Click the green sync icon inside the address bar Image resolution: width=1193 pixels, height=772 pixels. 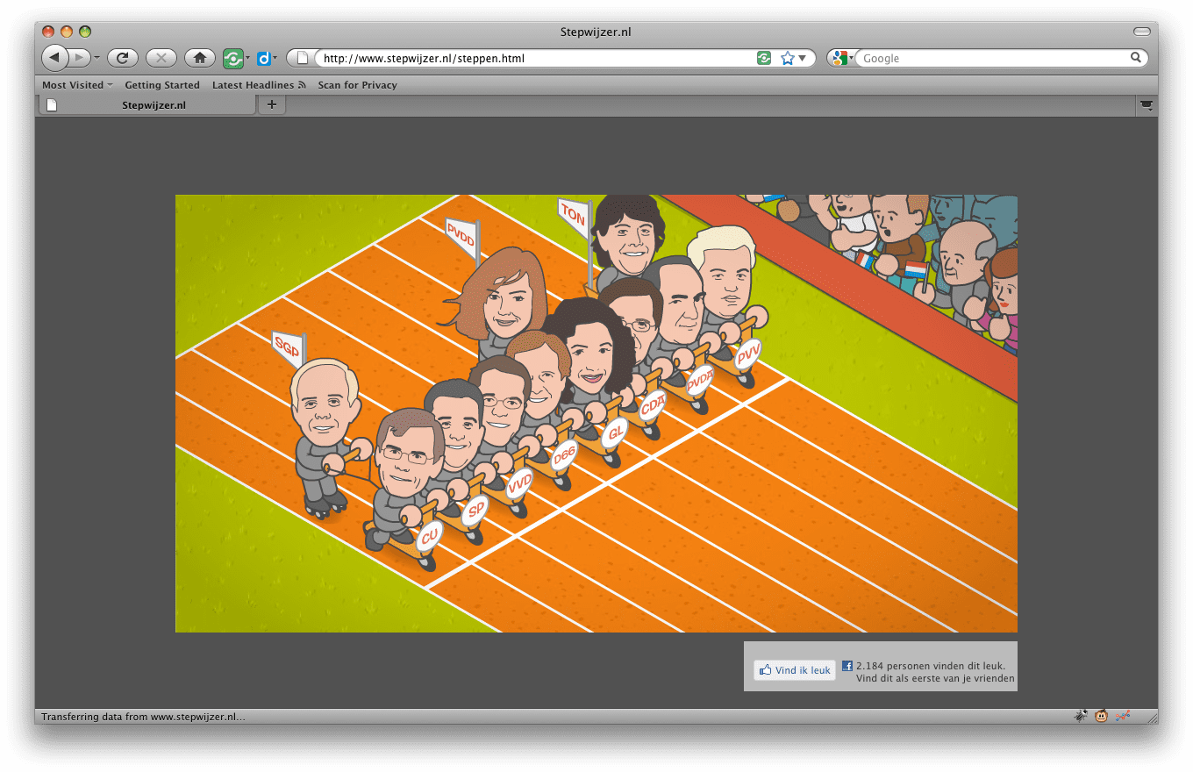(x=764, y=58)
